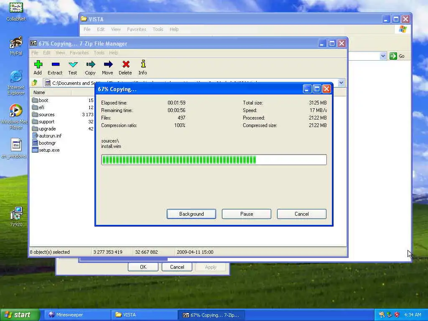Open Tools menu in VISTA window
428x321 pixels.
(x=158, y=29)
